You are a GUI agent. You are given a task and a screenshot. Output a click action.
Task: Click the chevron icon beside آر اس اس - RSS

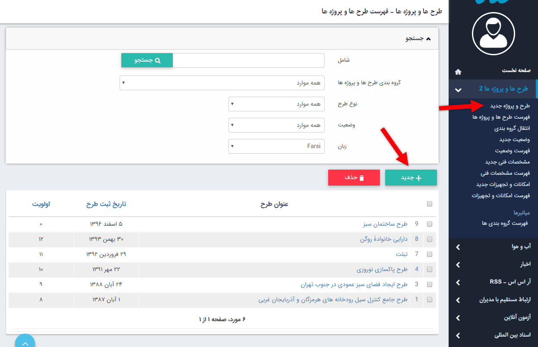[458, 282]
